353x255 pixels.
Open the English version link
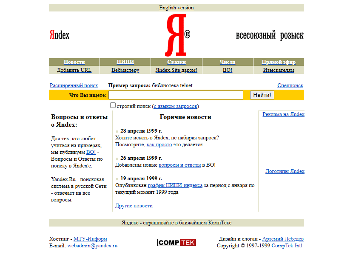(x=176, y=8)
